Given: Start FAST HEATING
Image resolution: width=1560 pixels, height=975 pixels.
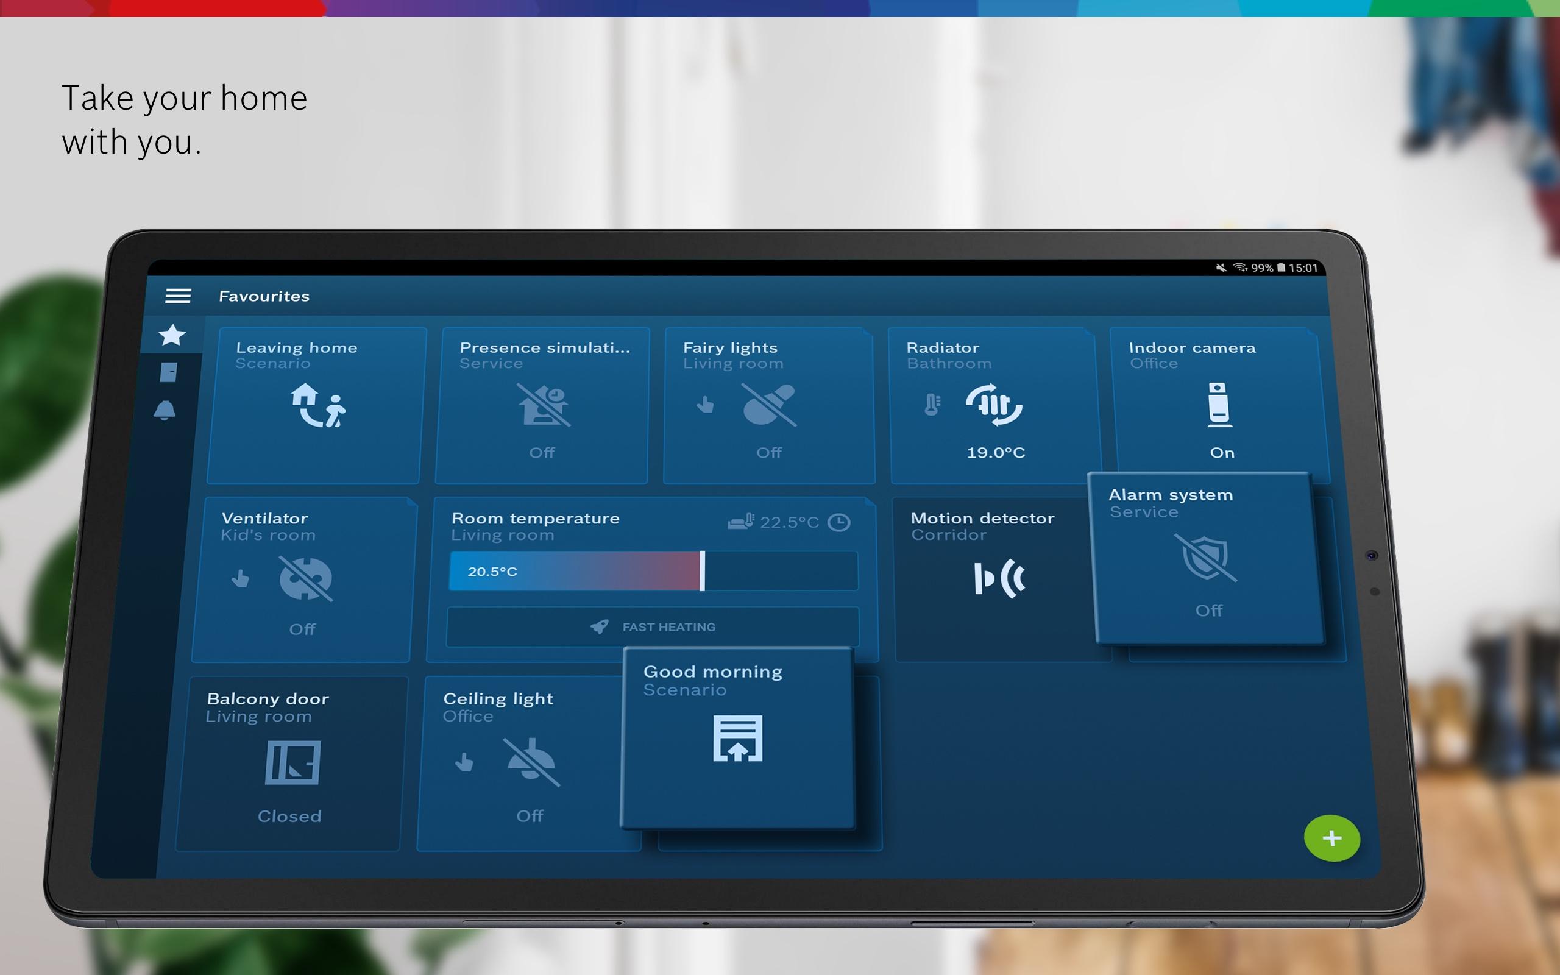Looking at the screenshot, I should coord(653,627).
